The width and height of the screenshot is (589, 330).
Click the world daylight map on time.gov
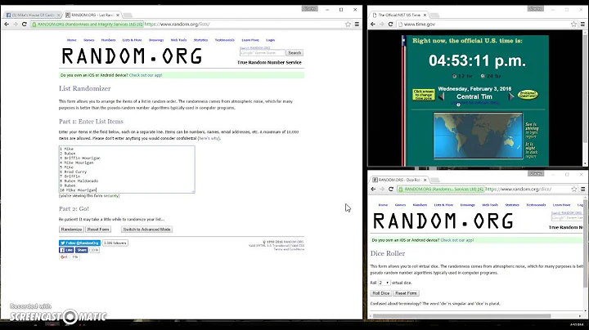(x=479, y=136)
